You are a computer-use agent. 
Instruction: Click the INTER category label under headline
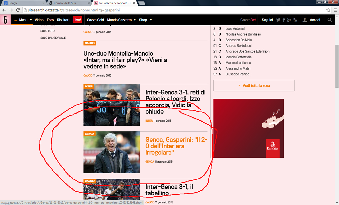(149, 121)
